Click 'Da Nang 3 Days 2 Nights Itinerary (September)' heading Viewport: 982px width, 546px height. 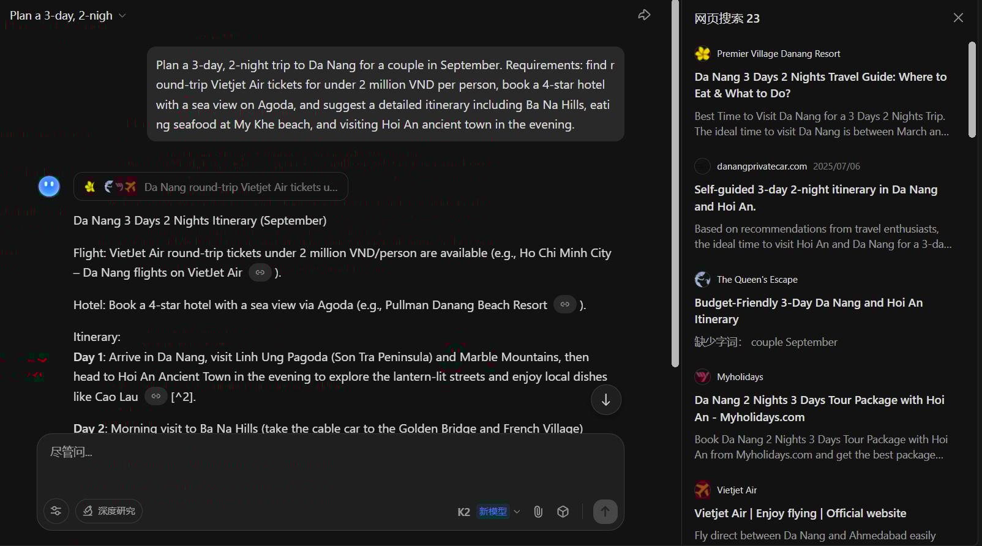[x=200, y=220]
